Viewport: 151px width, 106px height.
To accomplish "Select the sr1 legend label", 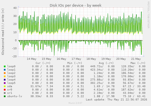I will point(10,93).
